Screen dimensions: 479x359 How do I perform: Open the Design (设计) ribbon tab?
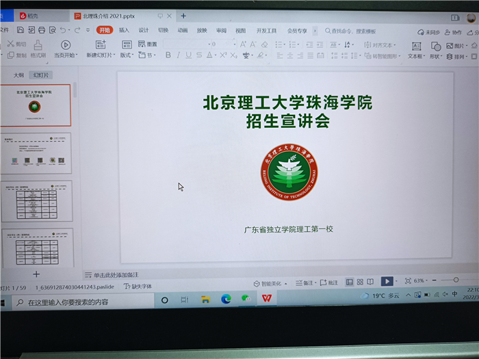click(x=144, y=30)
